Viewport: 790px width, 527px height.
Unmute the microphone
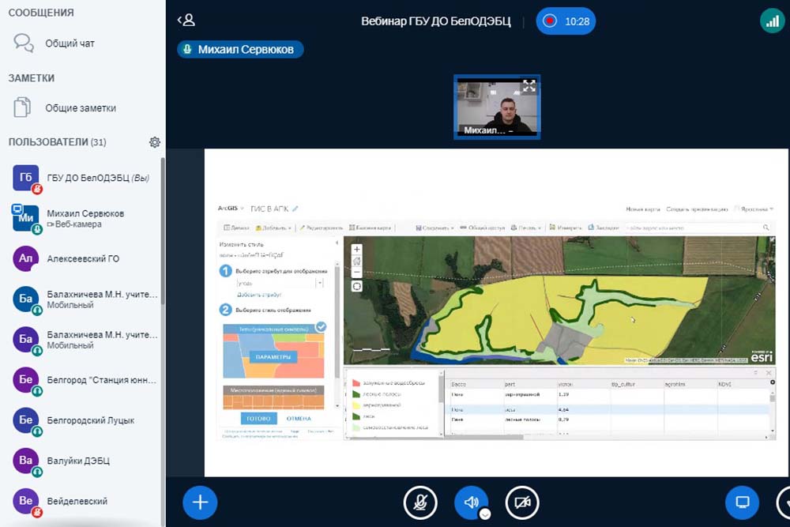point(420,503)
